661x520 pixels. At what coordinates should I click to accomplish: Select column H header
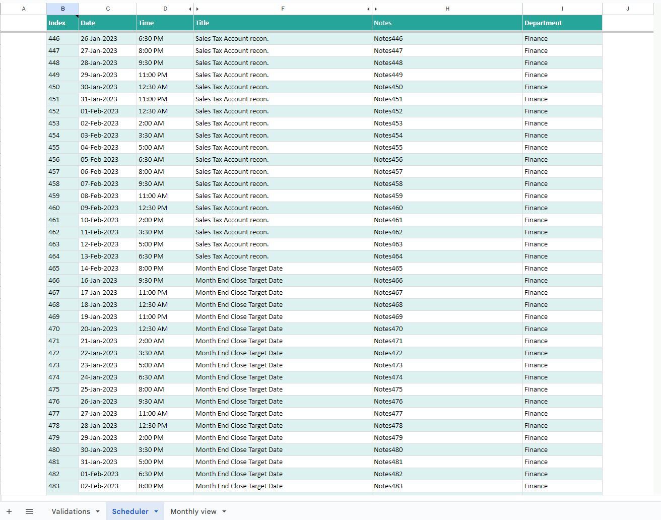coord(447,9)
